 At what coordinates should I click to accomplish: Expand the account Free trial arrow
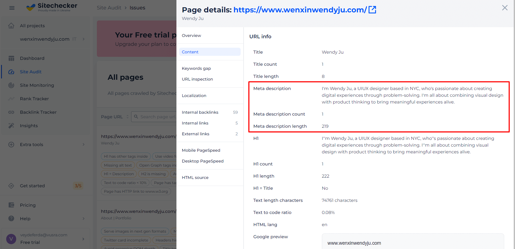83,239
